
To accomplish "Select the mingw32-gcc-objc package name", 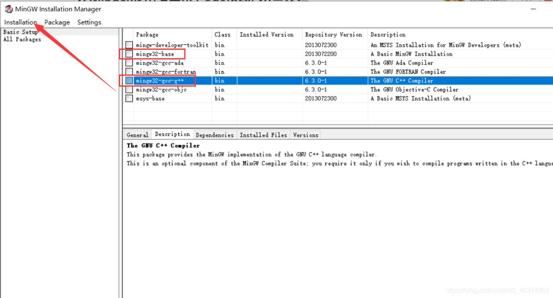I will click(161, 89).
